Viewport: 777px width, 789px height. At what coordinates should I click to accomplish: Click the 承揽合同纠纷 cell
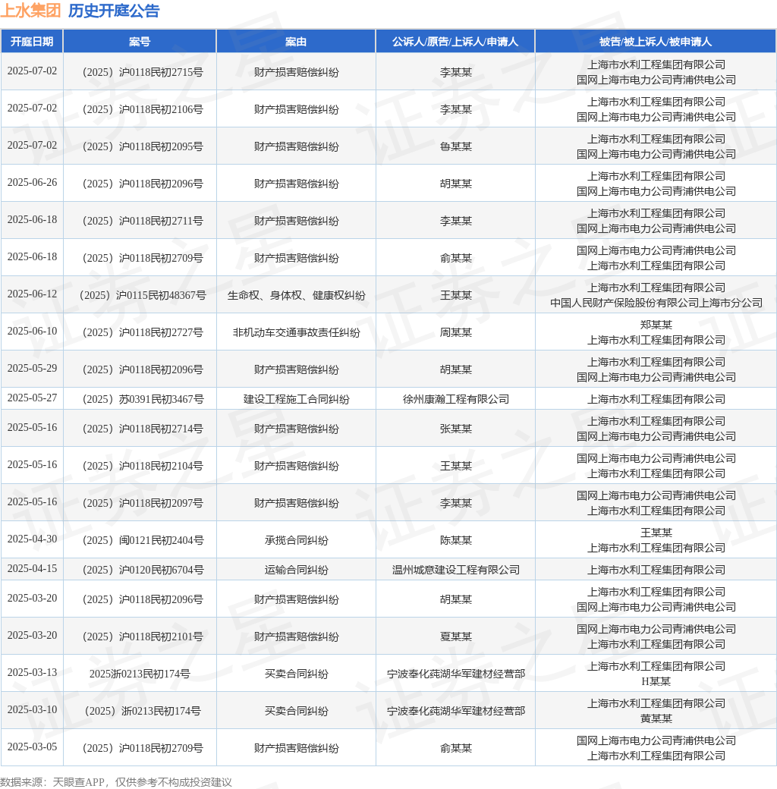297,540
